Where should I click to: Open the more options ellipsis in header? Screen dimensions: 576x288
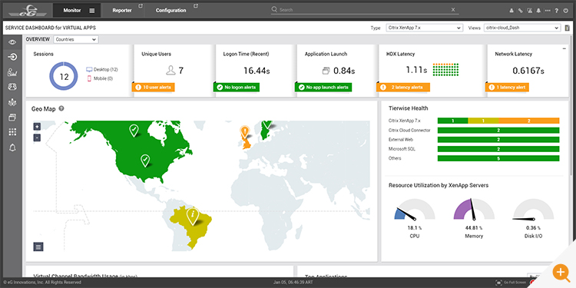pos(548,11)
